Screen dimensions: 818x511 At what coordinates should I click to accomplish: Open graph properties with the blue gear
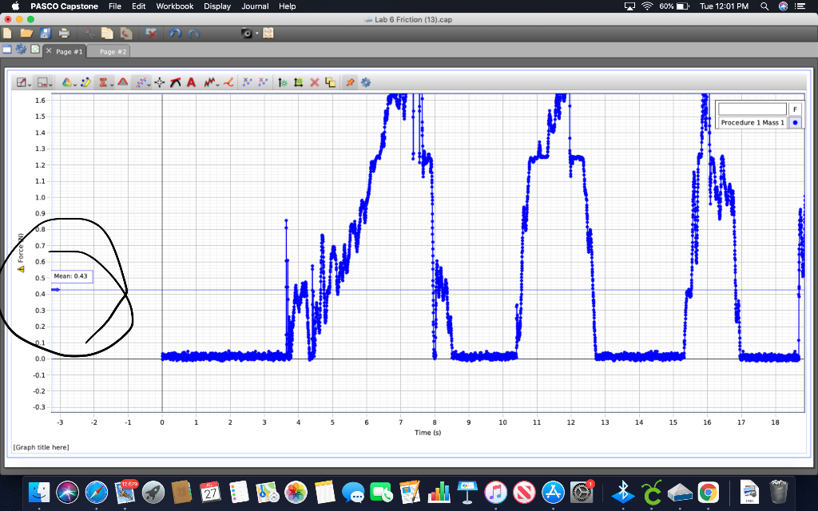pos(366,82)
